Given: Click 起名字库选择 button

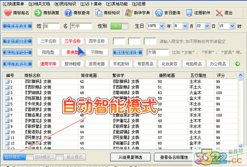Looking at the screenshot, I should [x=17, y=64].
